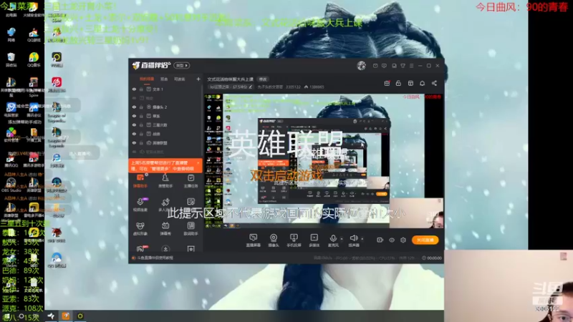This screenshot has width=573, height=322.
Task: Toggle preview eye in bottom toolbar
Action: 392,240
